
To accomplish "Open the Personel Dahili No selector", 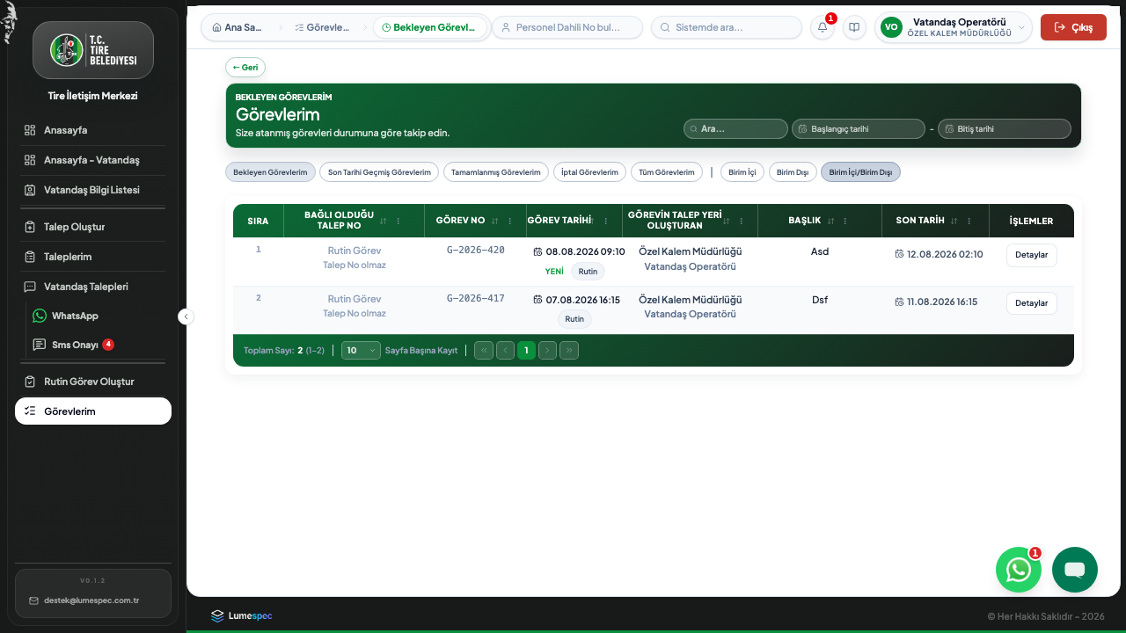I will [x=567, y=27].
